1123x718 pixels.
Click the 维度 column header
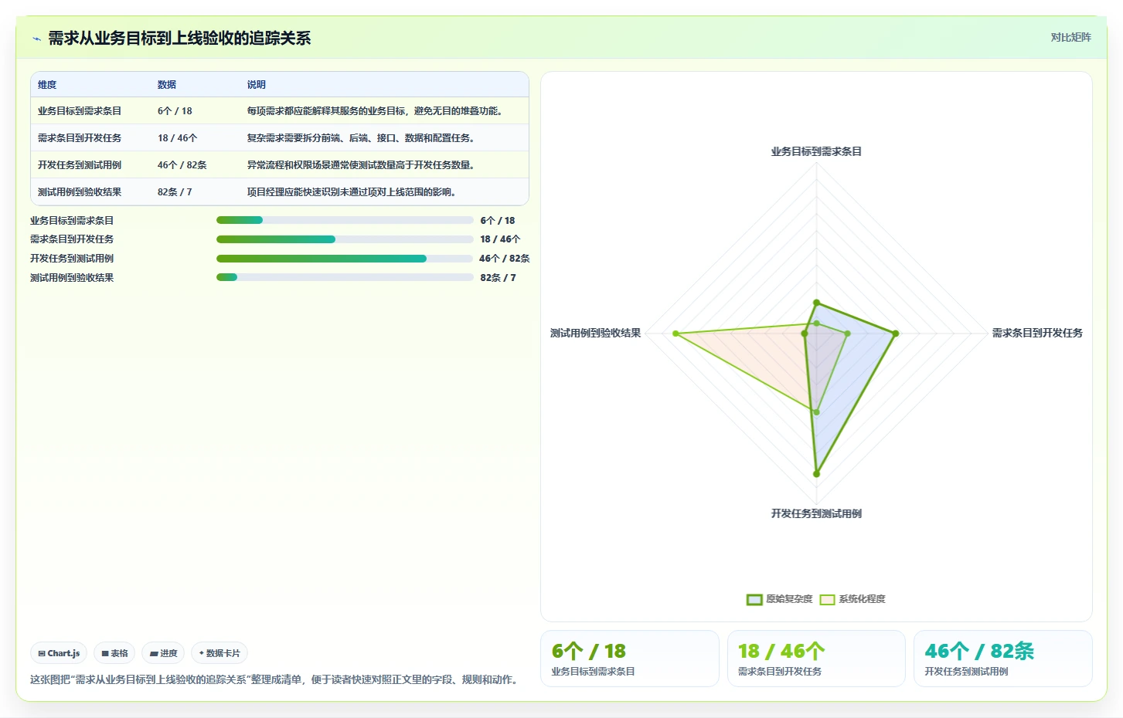[x=47, y=85]
